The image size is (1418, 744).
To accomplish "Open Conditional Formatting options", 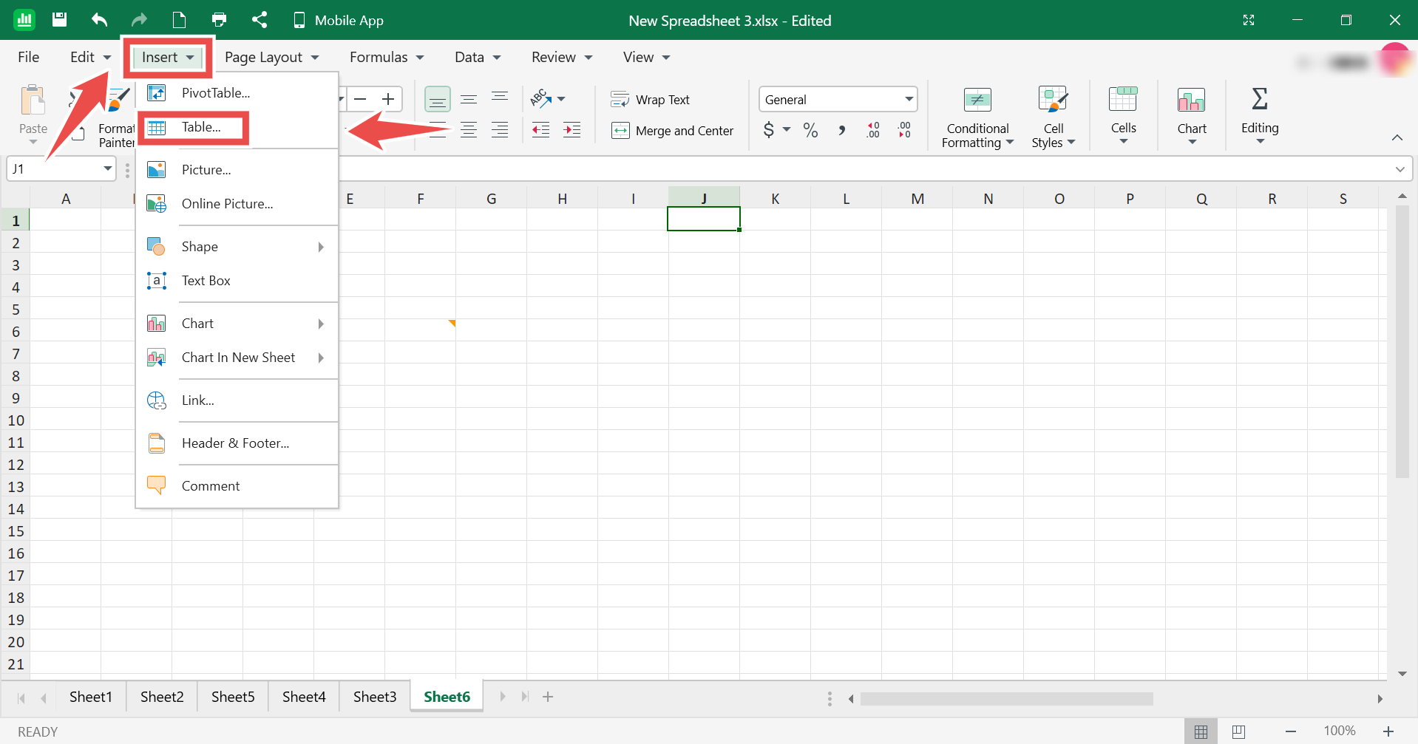I will point(977,117).
